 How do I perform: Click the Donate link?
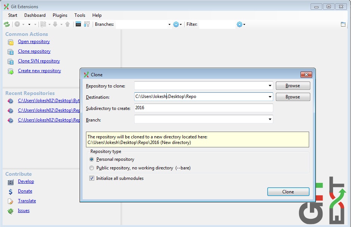click(x=25, y=191)
